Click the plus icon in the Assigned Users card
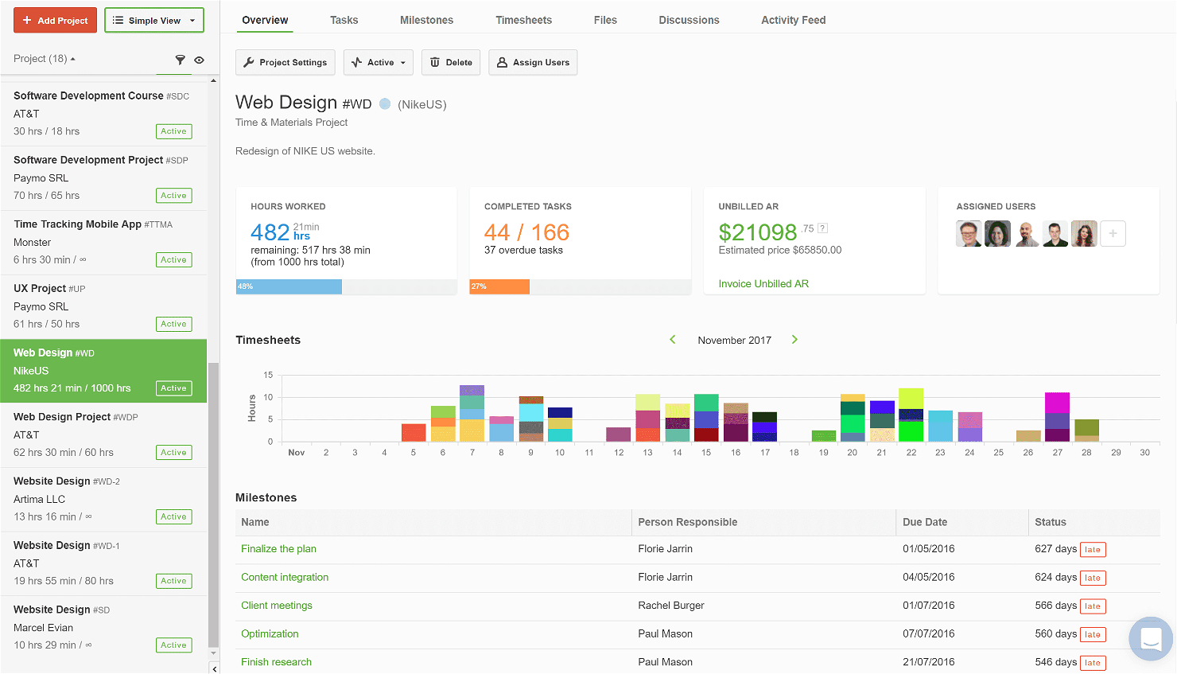Image resolution: width=1177 pixels, height=674 pixels. tap(1113, 233)
